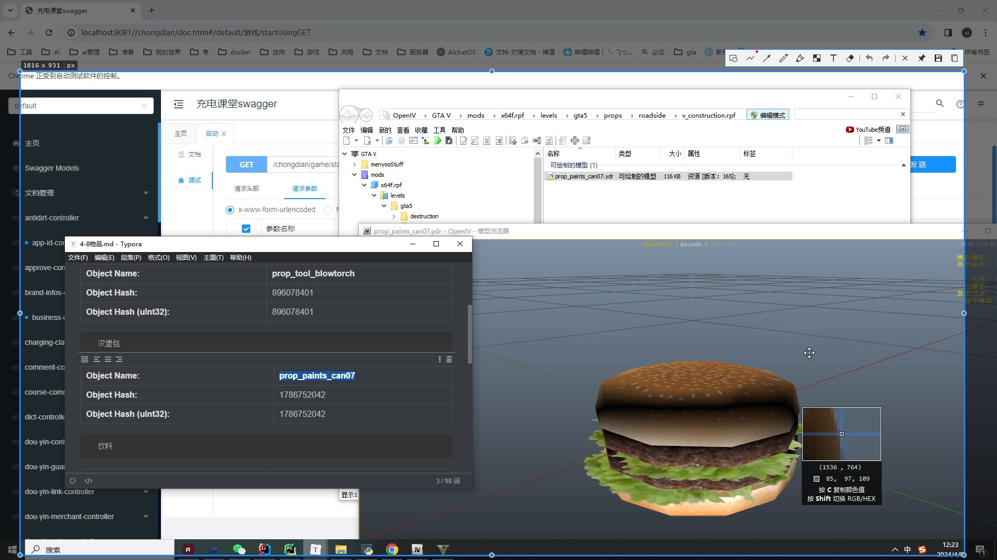
Task: Expand antidirt-controller in sidebar
Action: [x=80, y=218]
